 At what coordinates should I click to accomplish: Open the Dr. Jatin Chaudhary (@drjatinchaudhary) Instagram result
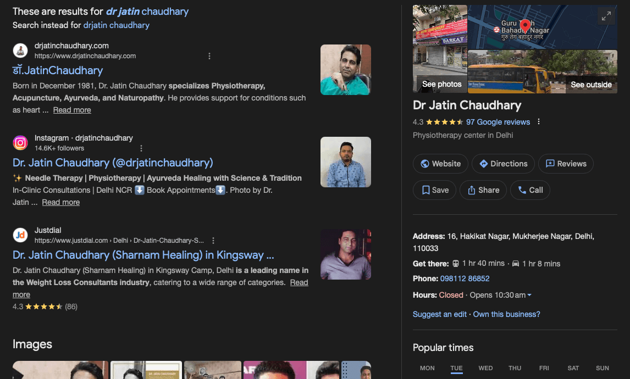pos(113,163)
